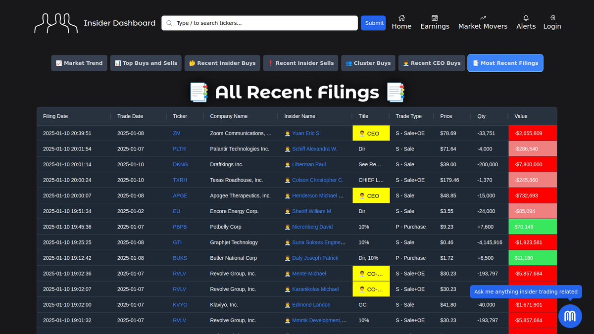Click the person icon beside Liberman Paul
The width and height of the screenshot is (594, 334).
(288, 165)
